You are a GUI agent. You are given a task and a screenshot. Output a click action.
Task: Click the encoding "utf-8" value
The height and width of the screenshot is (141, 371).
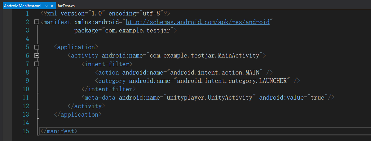[152, 14]
